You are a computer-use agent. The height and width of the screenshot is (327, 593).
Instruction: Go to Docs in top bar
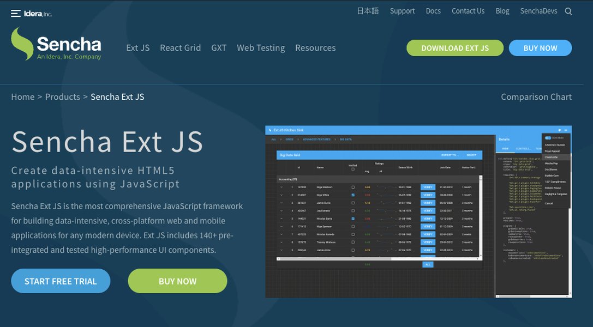click(x=433, y=11)
